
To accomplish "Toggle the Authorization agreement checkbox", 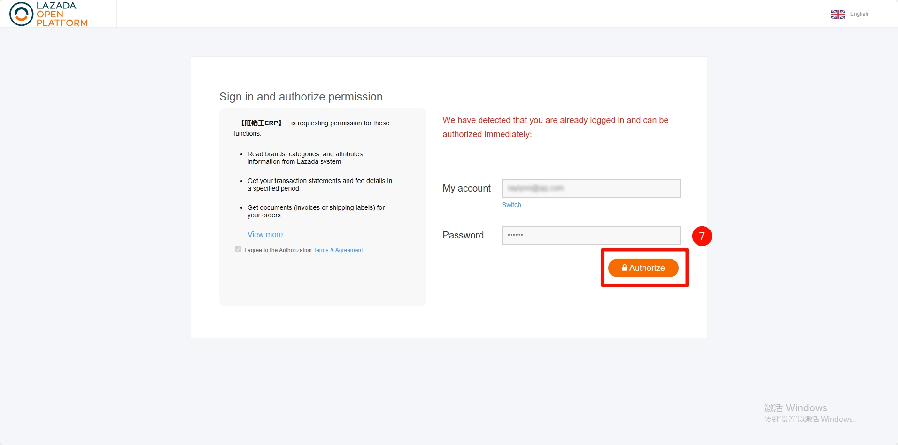I will (x=238, y=249).
